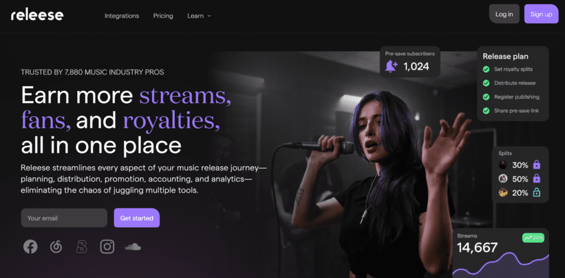Toggle the Distribute release checkmark
This screenshot has height=278, width=565.
pos(486,83)
